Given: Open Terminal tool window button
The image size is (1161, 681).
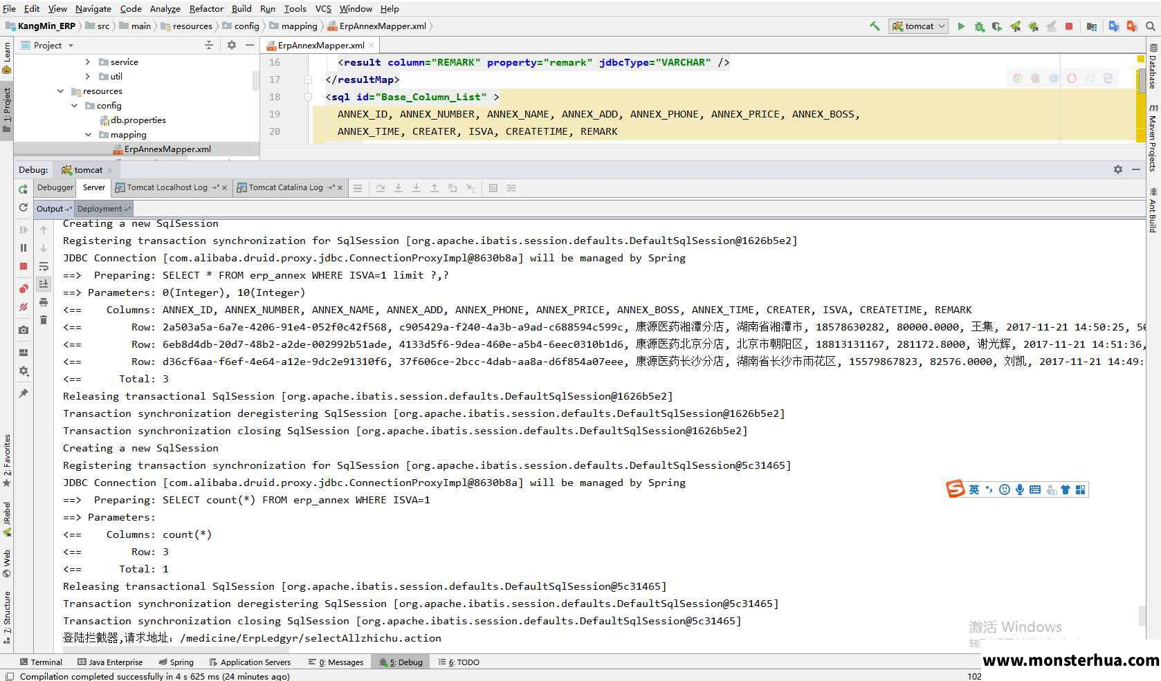Looking at the screenshot, I should point(42,662).
